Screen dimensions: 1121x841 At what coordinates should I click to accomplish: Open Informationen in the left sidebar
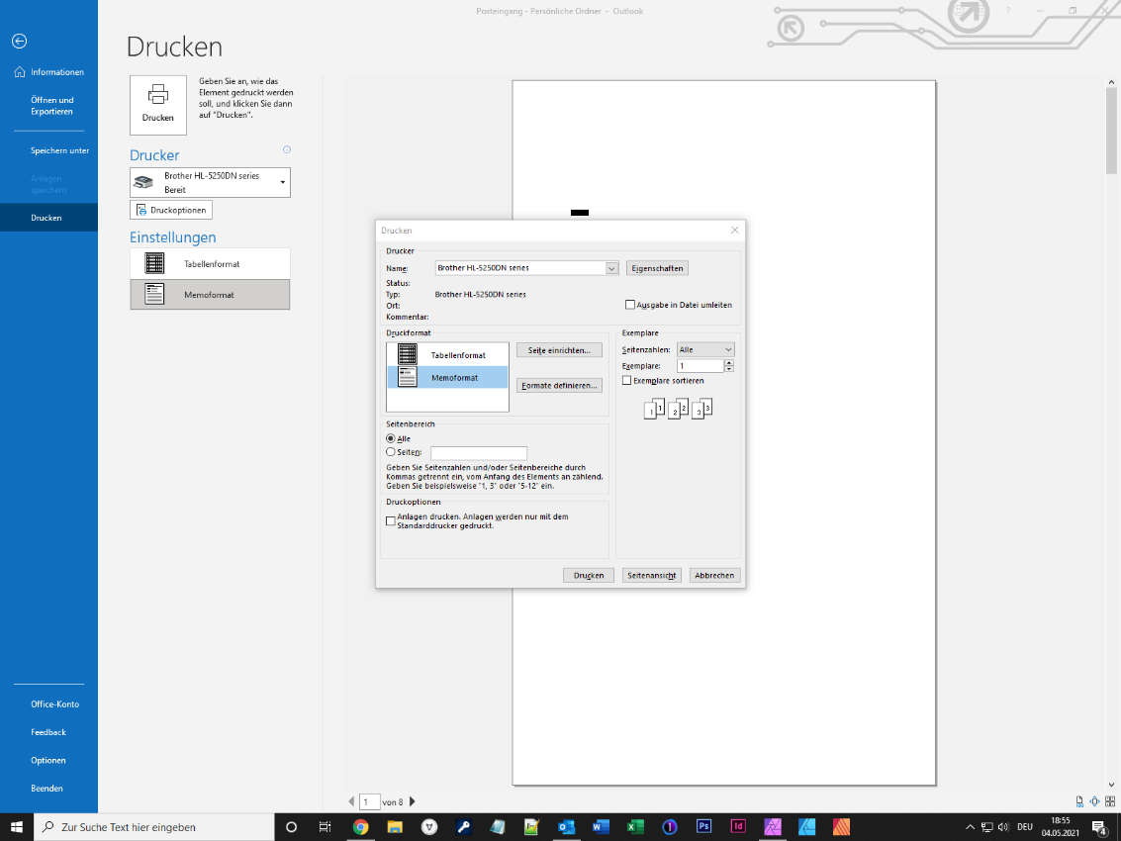(56, 72)
